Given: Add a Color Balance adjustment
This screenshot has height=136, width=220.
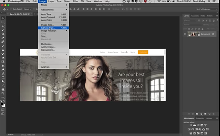Looking at the screenshot, I should [192, 129].
